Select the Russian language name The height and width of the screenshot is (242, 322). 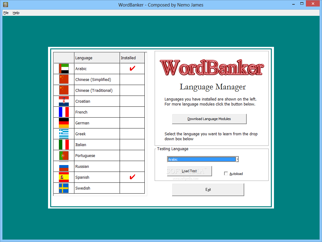(x=82, y=167)
